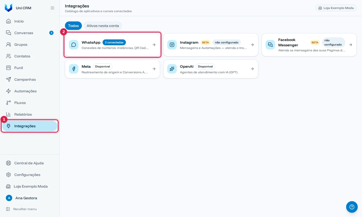
Task: Click the Uni CRM logo icon
Action: (x=8, y=8)
